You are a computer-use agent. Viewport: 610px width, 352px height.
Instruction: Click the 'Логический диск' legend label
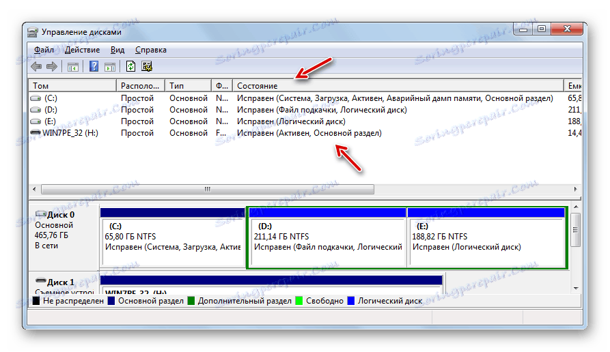(x=390, y=301)
